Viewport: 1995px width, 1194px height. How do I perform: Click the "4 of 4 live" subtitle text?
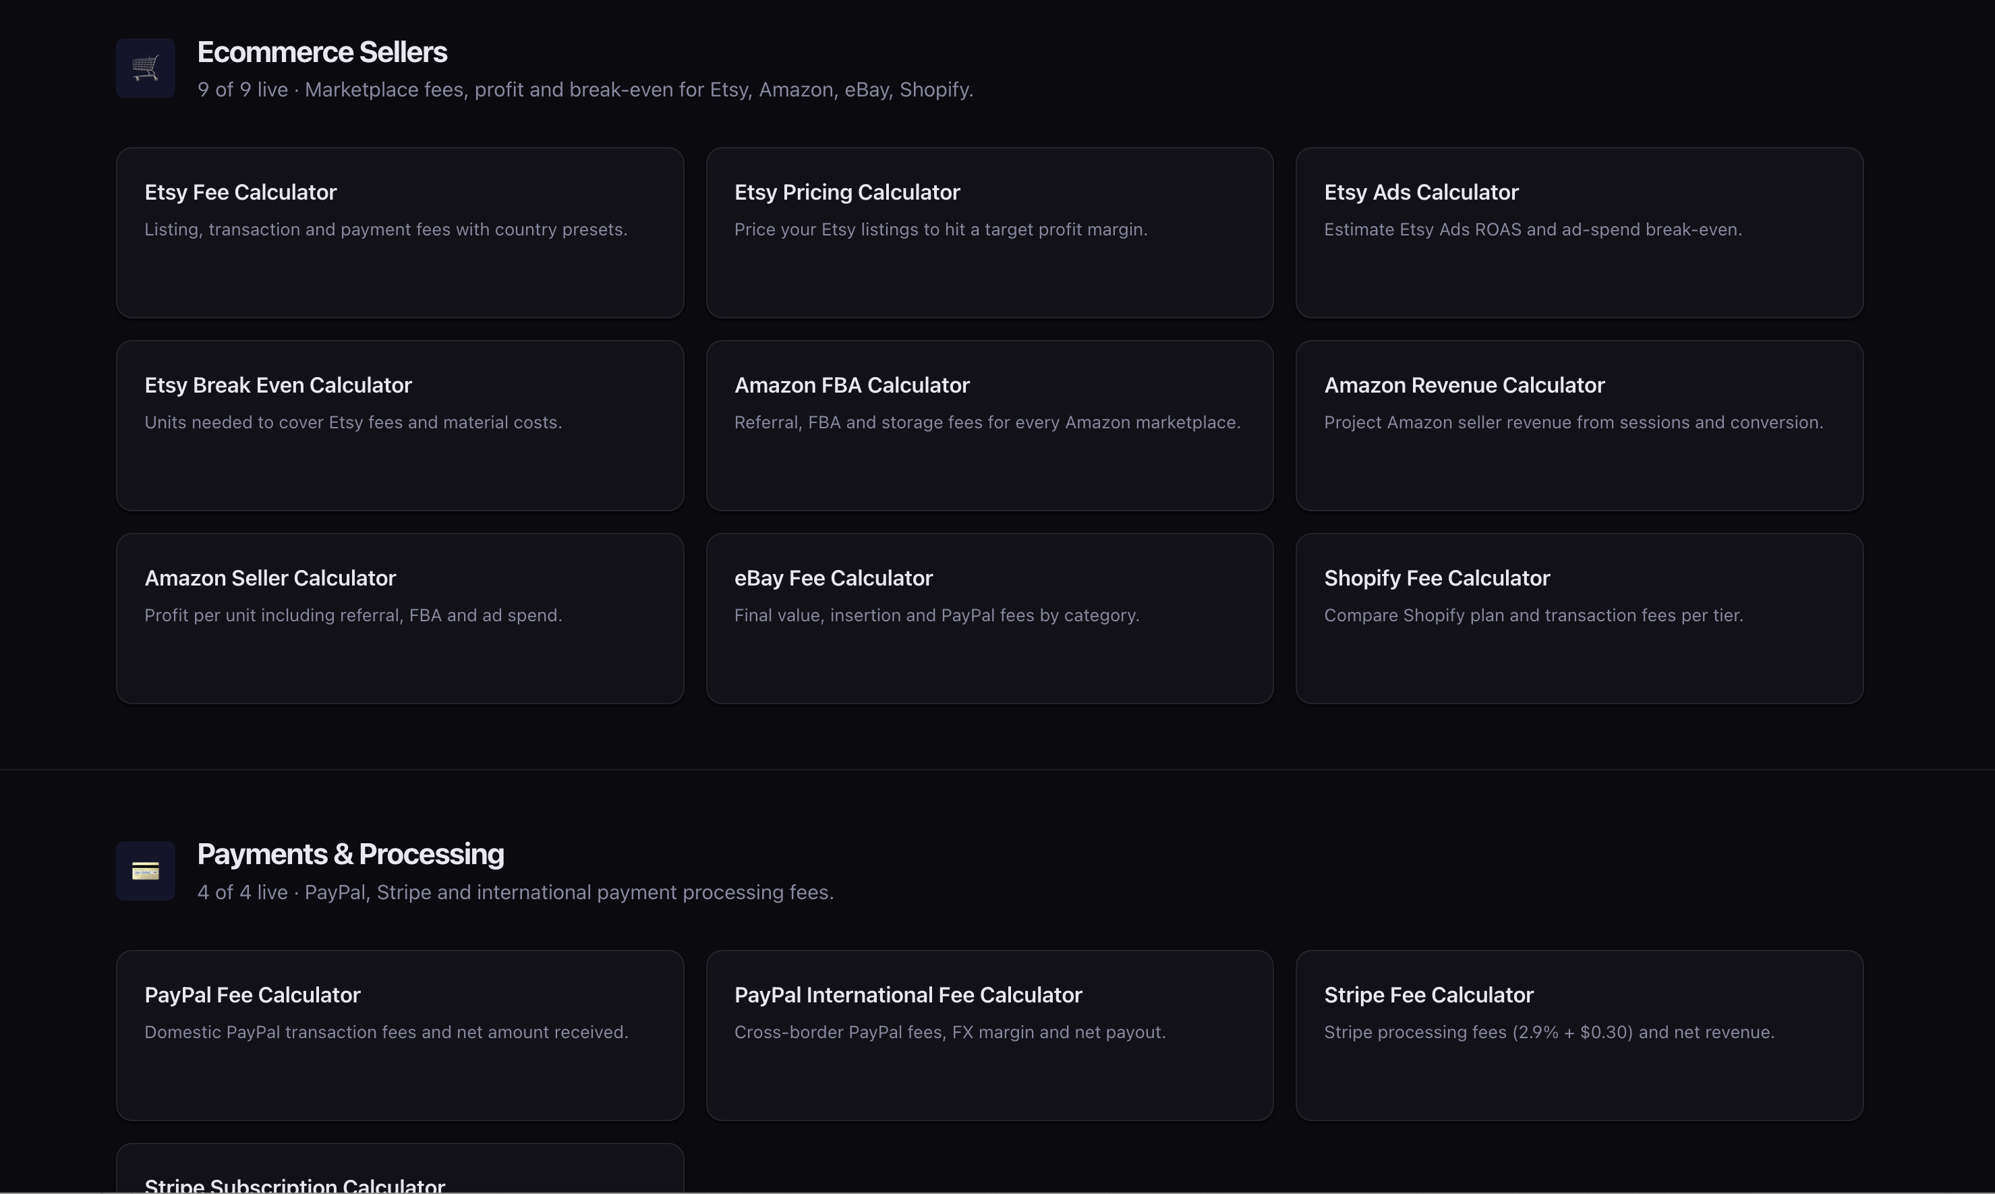coord(243,892)
